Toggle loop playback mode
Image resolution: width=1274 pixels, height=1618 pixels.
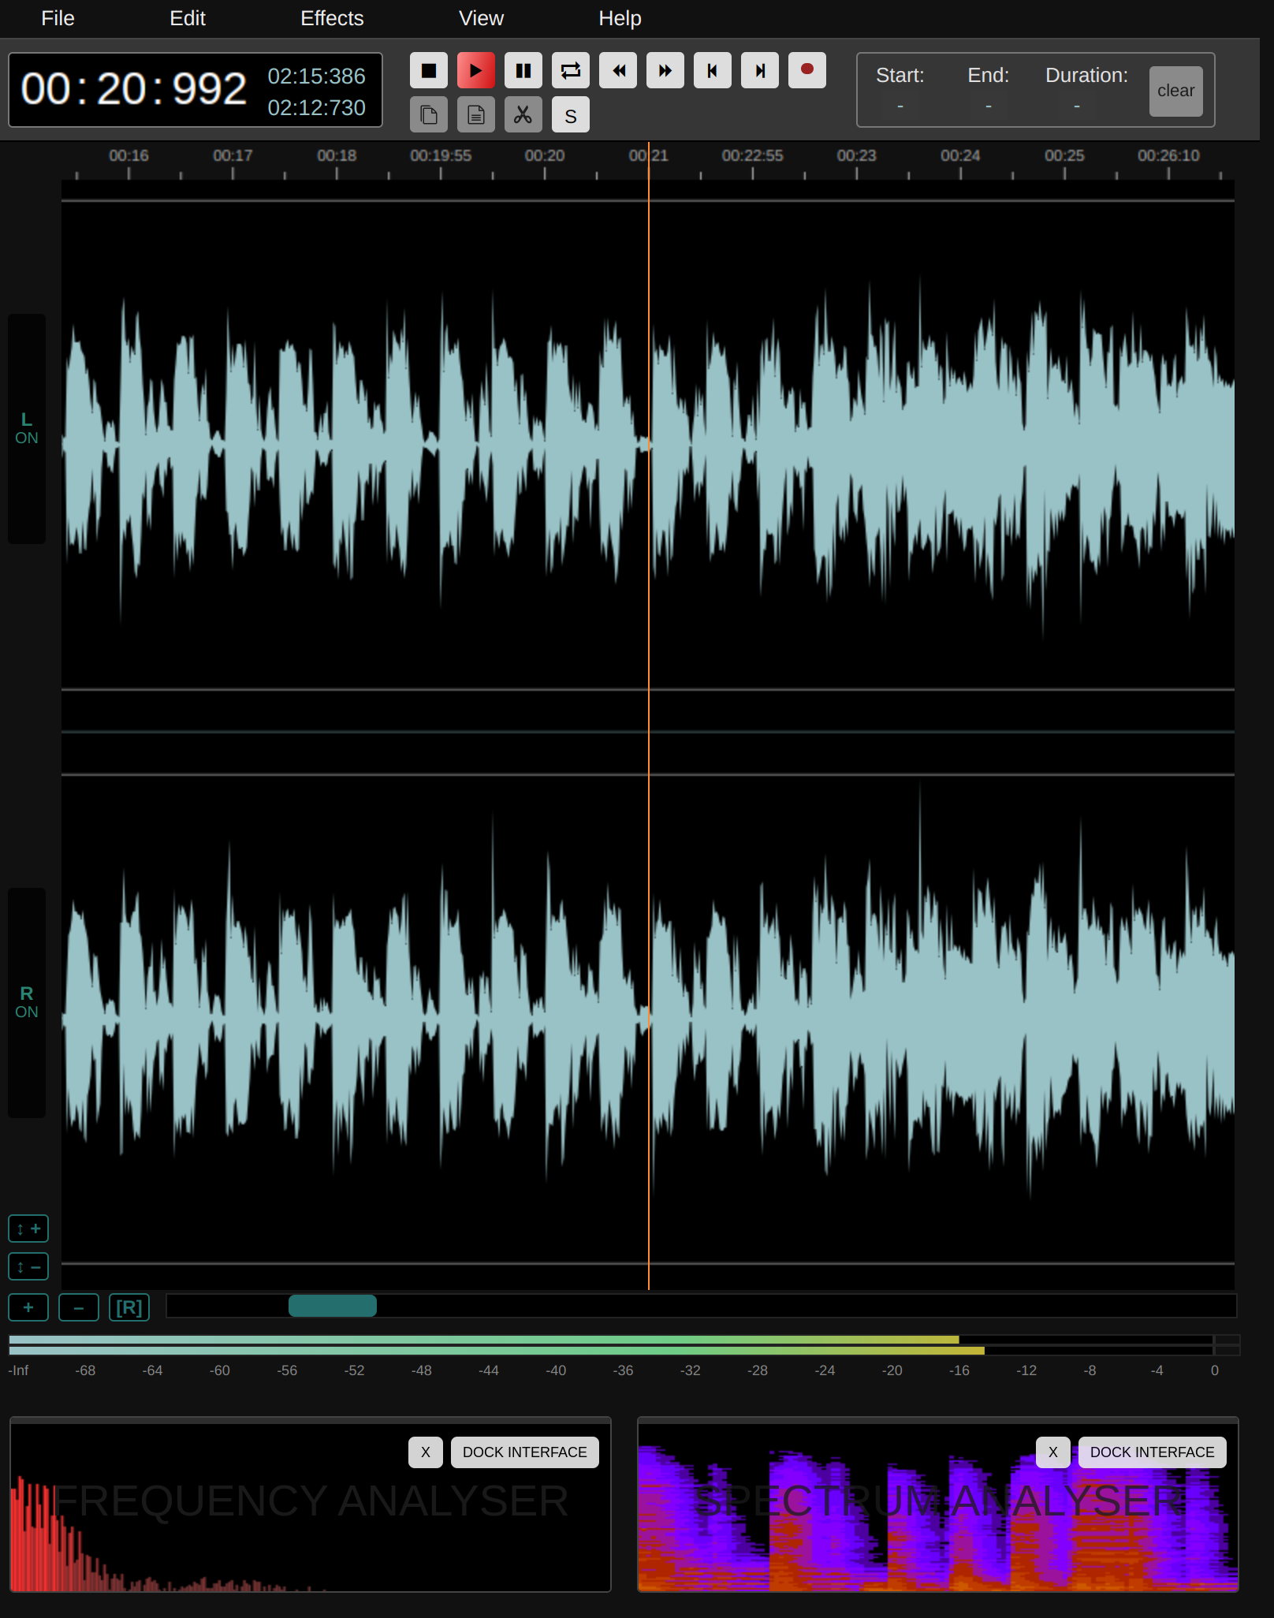point(571,71)
